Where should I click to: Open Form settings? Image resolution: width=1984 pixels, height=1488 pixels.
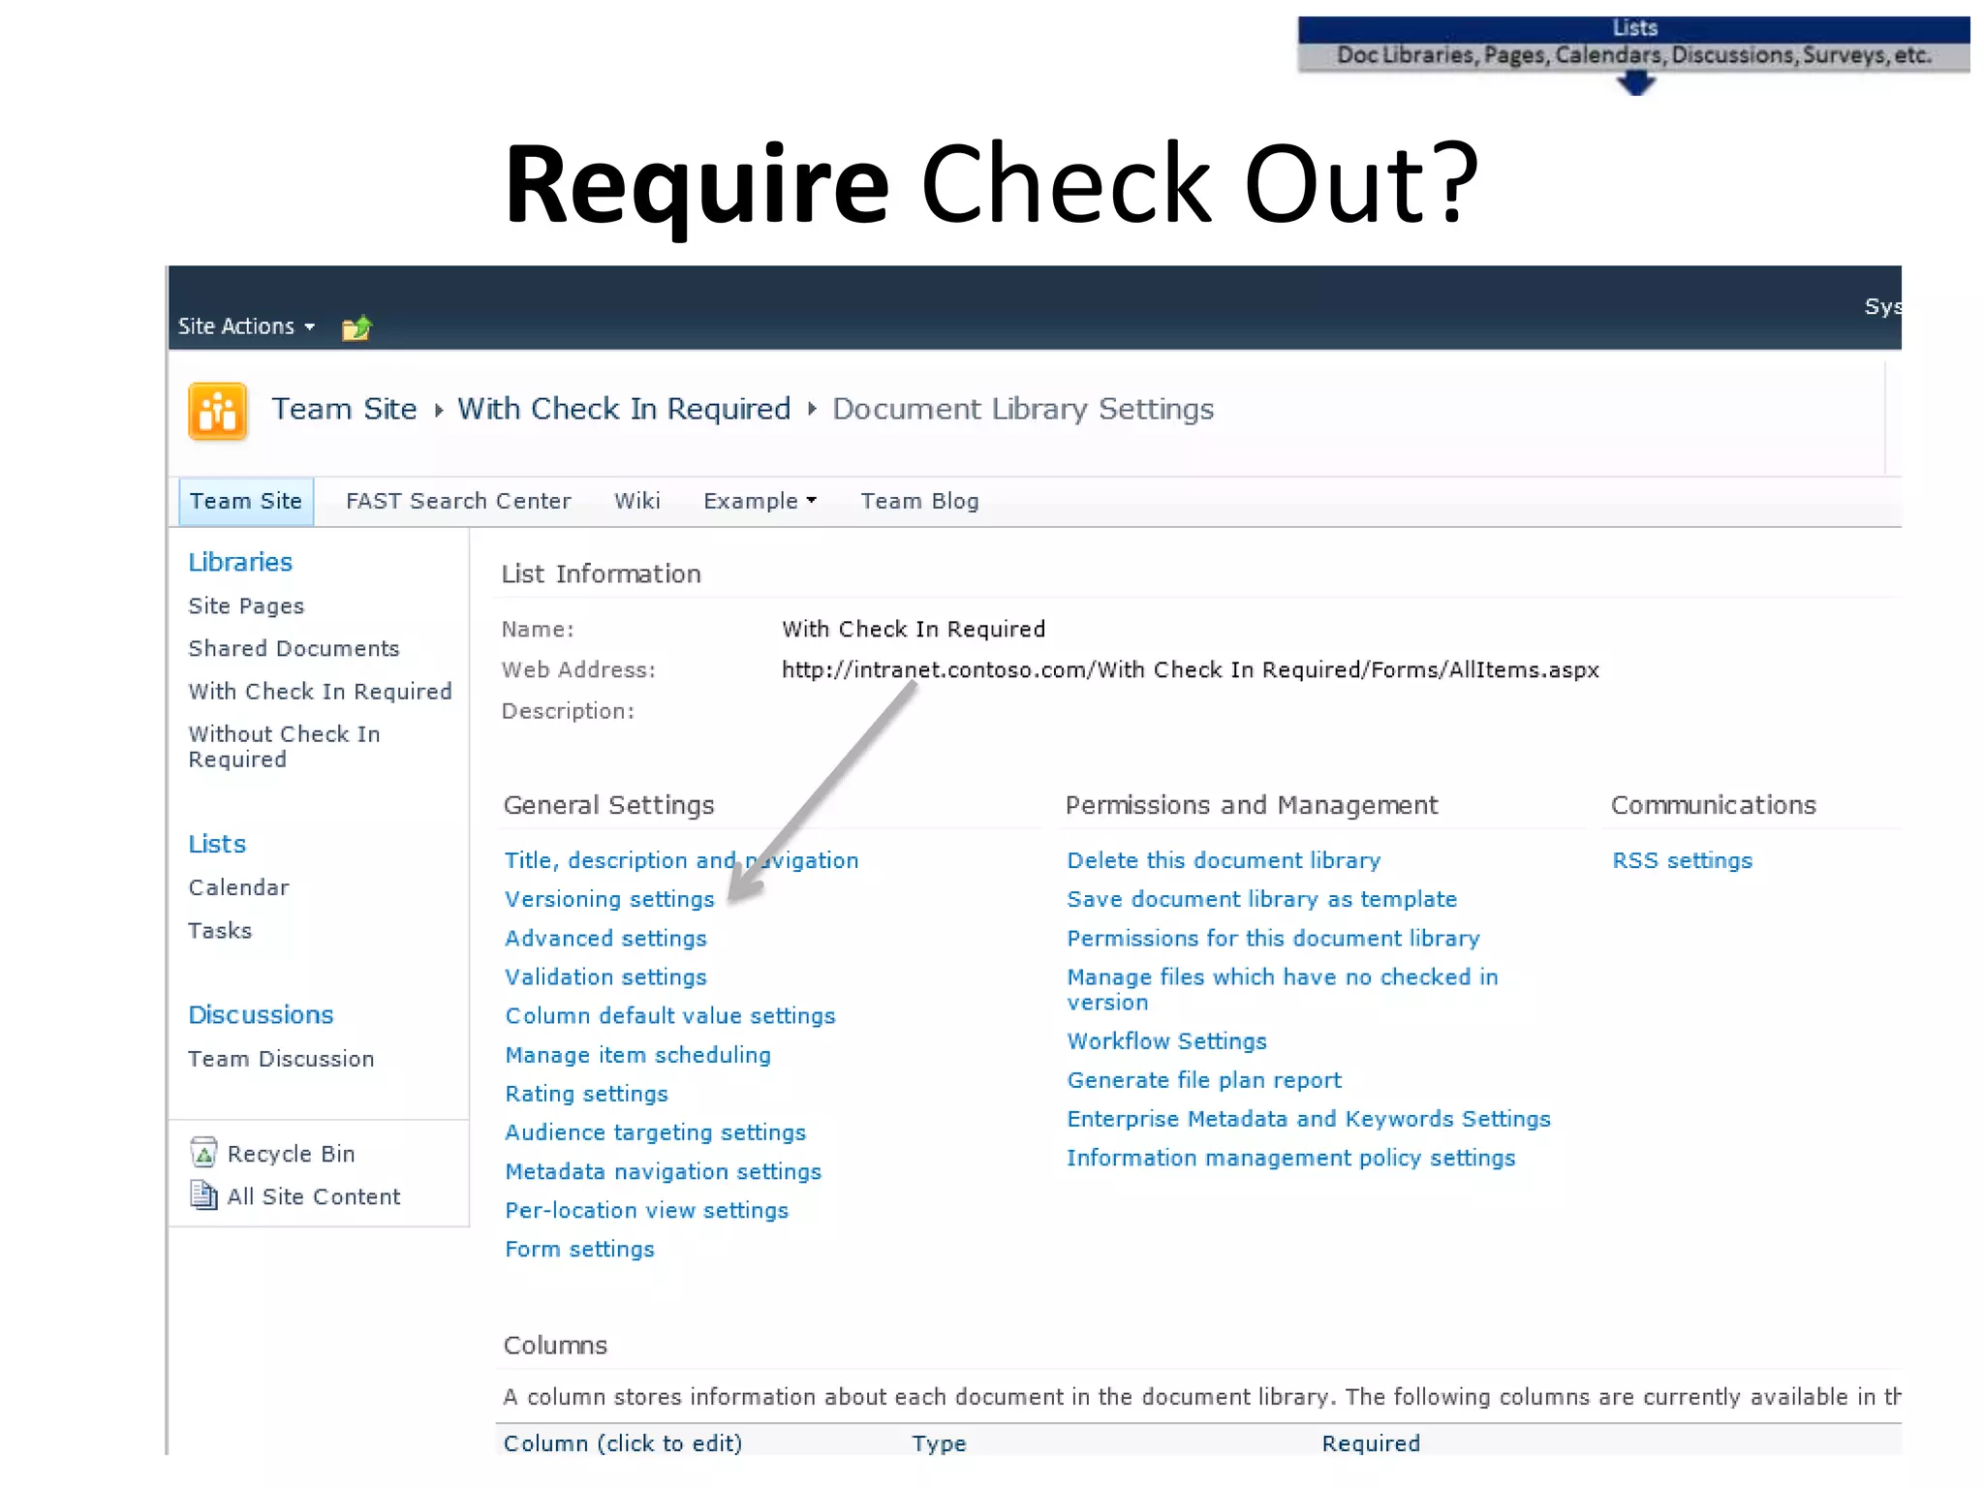tap(579, 1249)
